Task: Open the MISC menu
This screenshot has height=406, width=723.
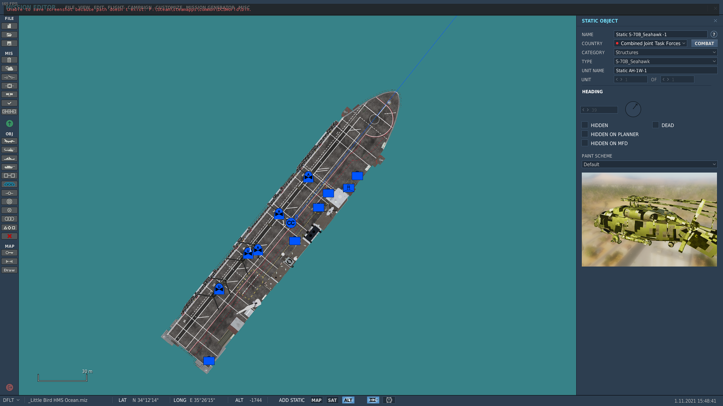Action: click(x=244, y=8)
